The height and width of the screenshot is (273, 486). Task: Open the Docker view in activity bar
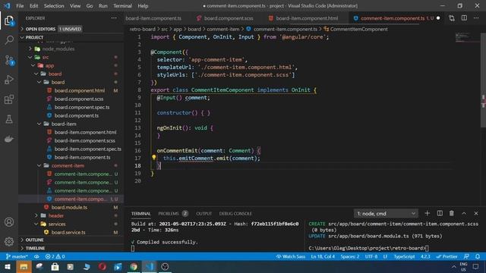coord(9,139)
